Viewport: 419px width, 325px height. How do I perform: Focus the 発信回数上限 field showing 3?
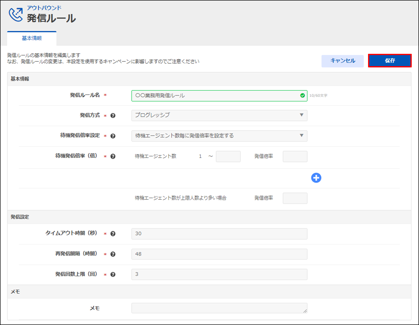pyautogui.click(x=219, y=274)
